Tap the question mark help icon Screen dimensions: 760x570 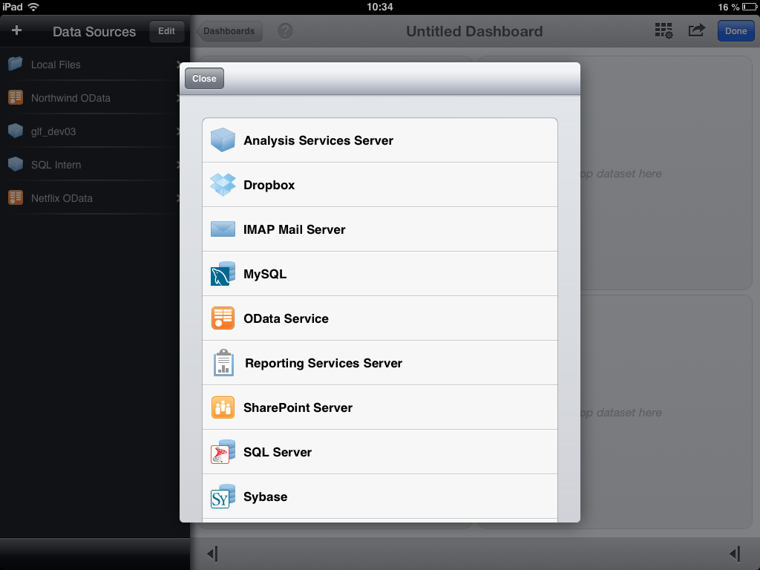click(285, 31)
